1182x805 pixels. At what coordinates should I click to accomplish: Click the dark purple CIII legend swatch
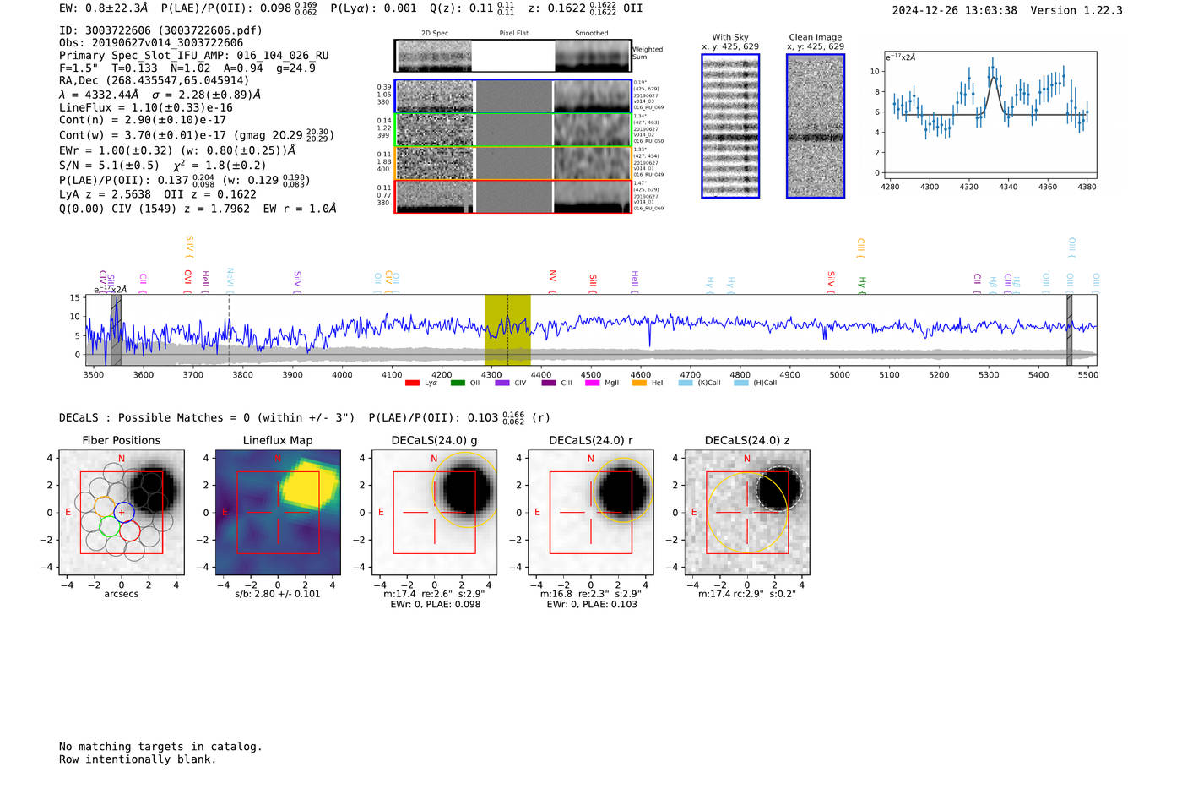click(x=549, y=383)
